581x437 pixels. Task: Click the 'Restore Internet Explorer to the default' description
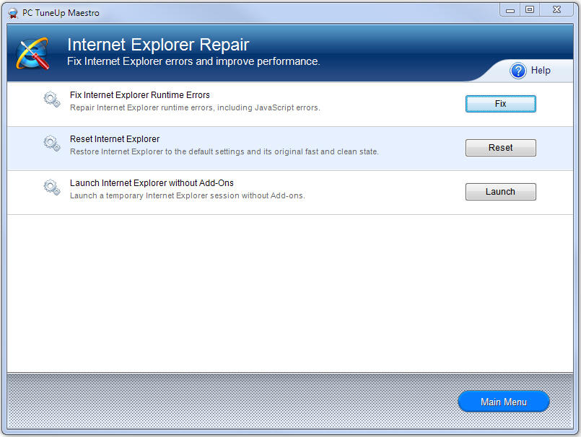[224, 152]
